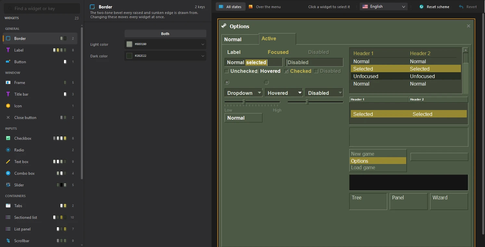Click the green Checkbox widget icon
This screenshot has width=485, height=247.
(x=8, y=138)
